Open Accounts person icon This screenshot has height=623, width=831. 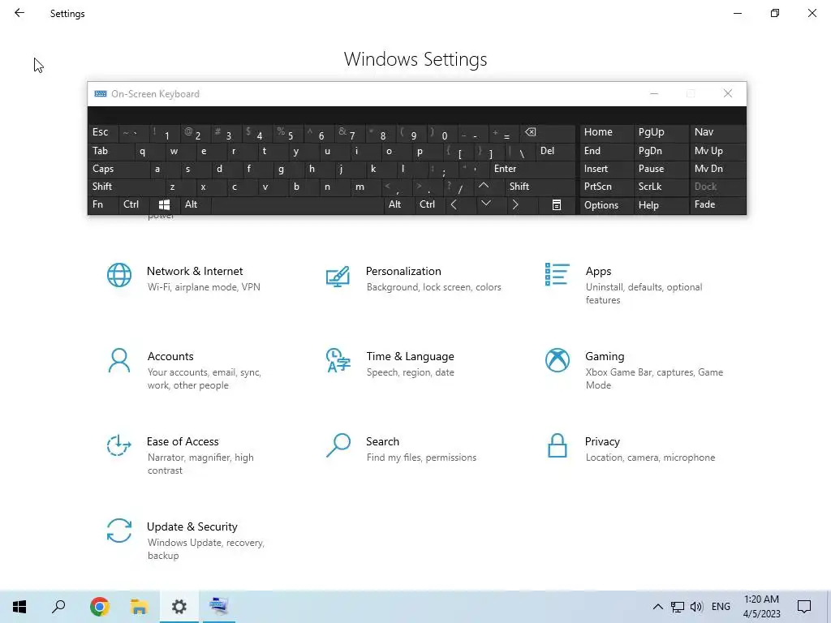[118, 360]
